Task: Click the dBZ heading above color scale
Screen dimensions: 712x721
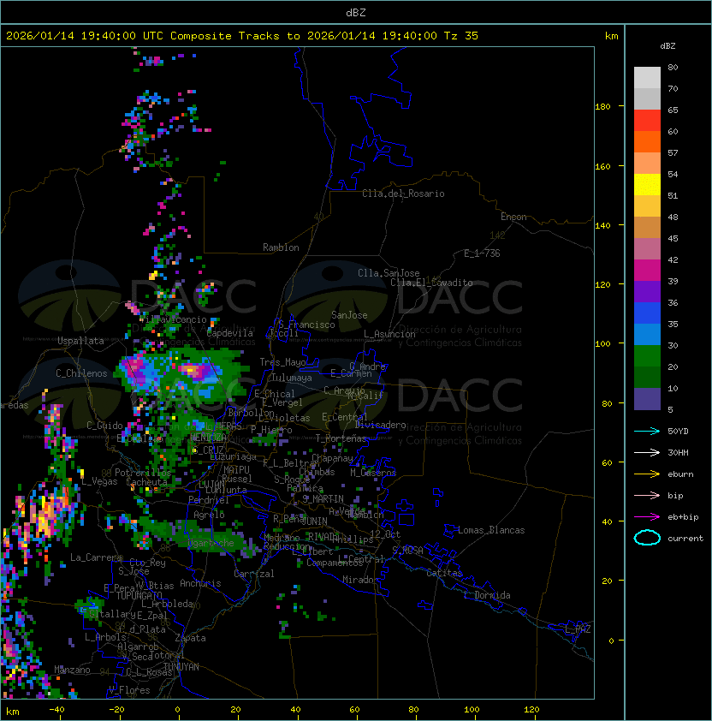Action: tap(667, 46)
